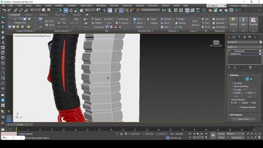Expand the Editable Poly stack entry
263x148 pixels.
pos(229,54)
